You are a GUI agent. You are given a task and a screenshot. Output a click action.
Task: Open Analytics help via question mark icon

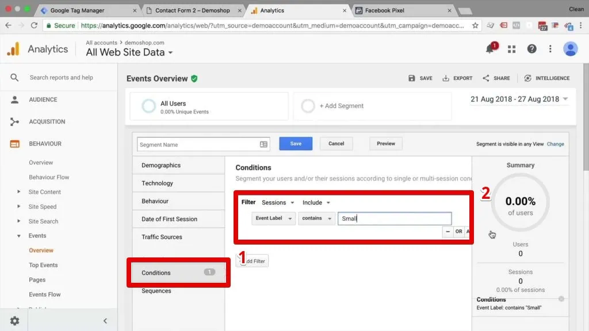coord(531,49)
